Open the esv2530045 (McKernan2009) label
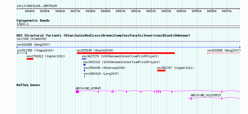 104,68
